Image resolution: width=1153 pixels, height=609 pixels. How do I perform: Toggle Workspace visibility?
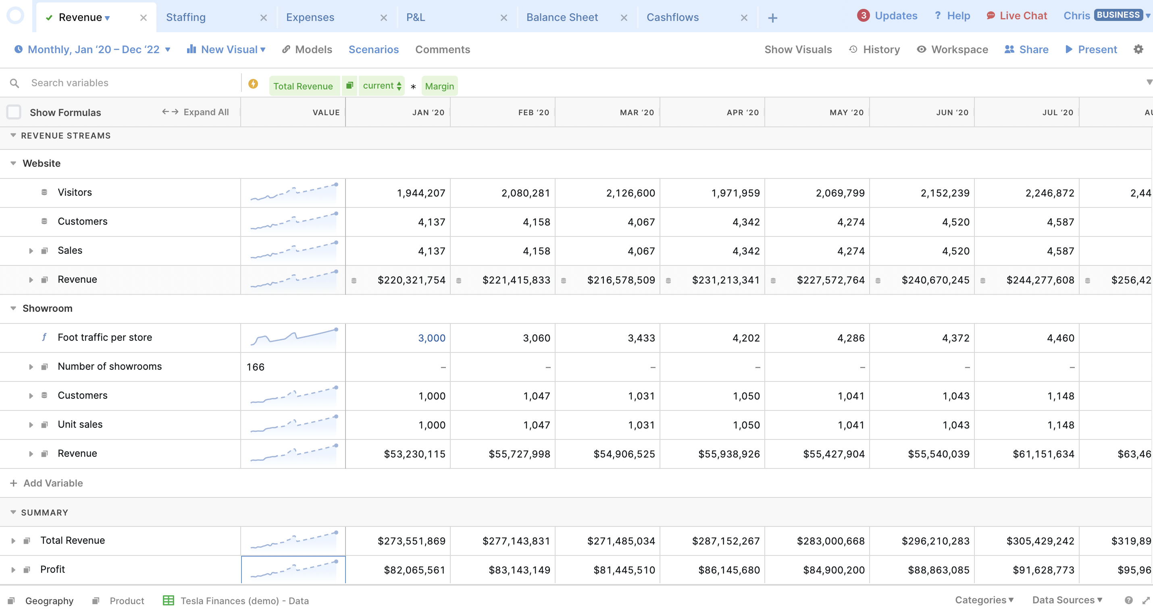coord(952,50)
